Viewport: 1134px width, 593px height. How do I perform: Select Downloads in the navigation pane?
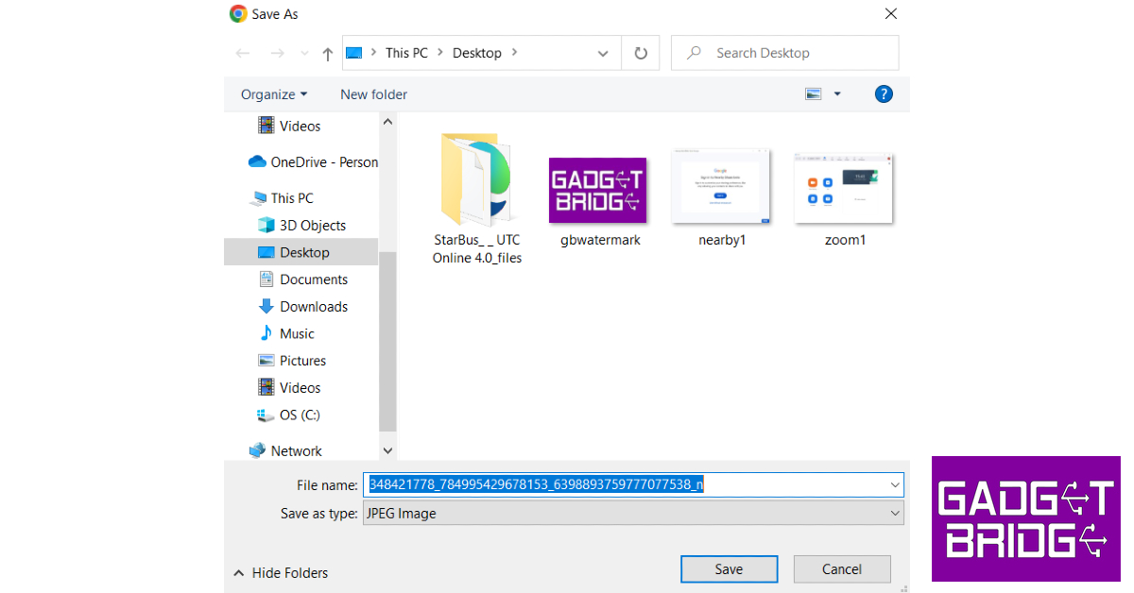(x=313, y=307)
